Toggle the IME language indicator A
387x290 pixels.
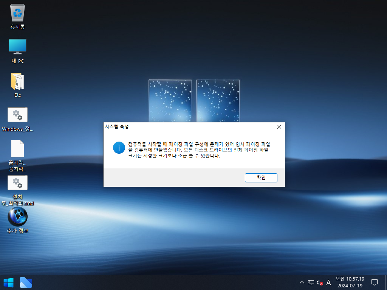click(x=328, y=282)
